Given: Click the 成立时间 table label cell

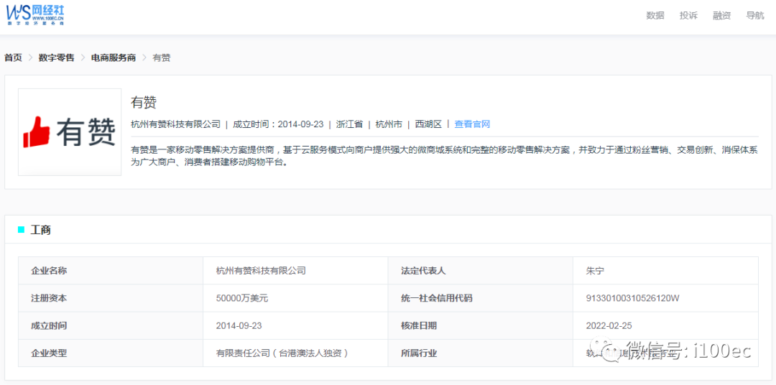Looking at the screenshot, I should 111,325.
